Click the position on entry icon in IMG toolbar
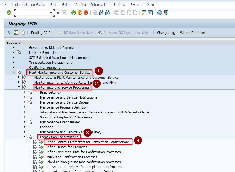 (x=16, y=32)
